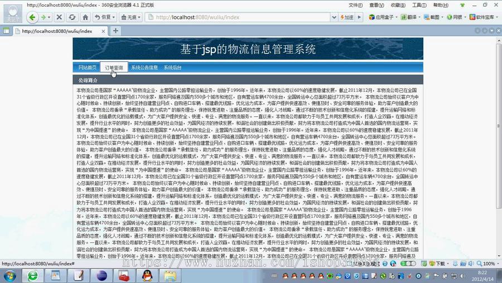Viewport: 502px width, 283px height.
Task: Click the tray network connection icon
Action: 454,276
